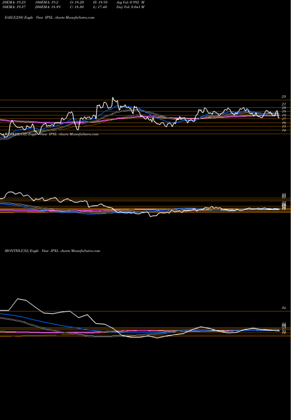The width and height of the screenshot is (291, 420).
Task: Click the 50EMA: 19.37 value
Action: click(x=13, y=7)
